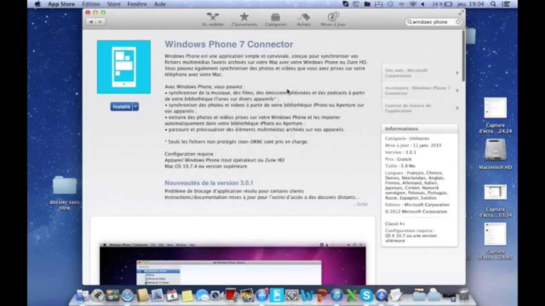Open yellow Stickies notes in Dock
Image resolution: width=545 pixels, height=306 pixels.
[x=187, y=295]
